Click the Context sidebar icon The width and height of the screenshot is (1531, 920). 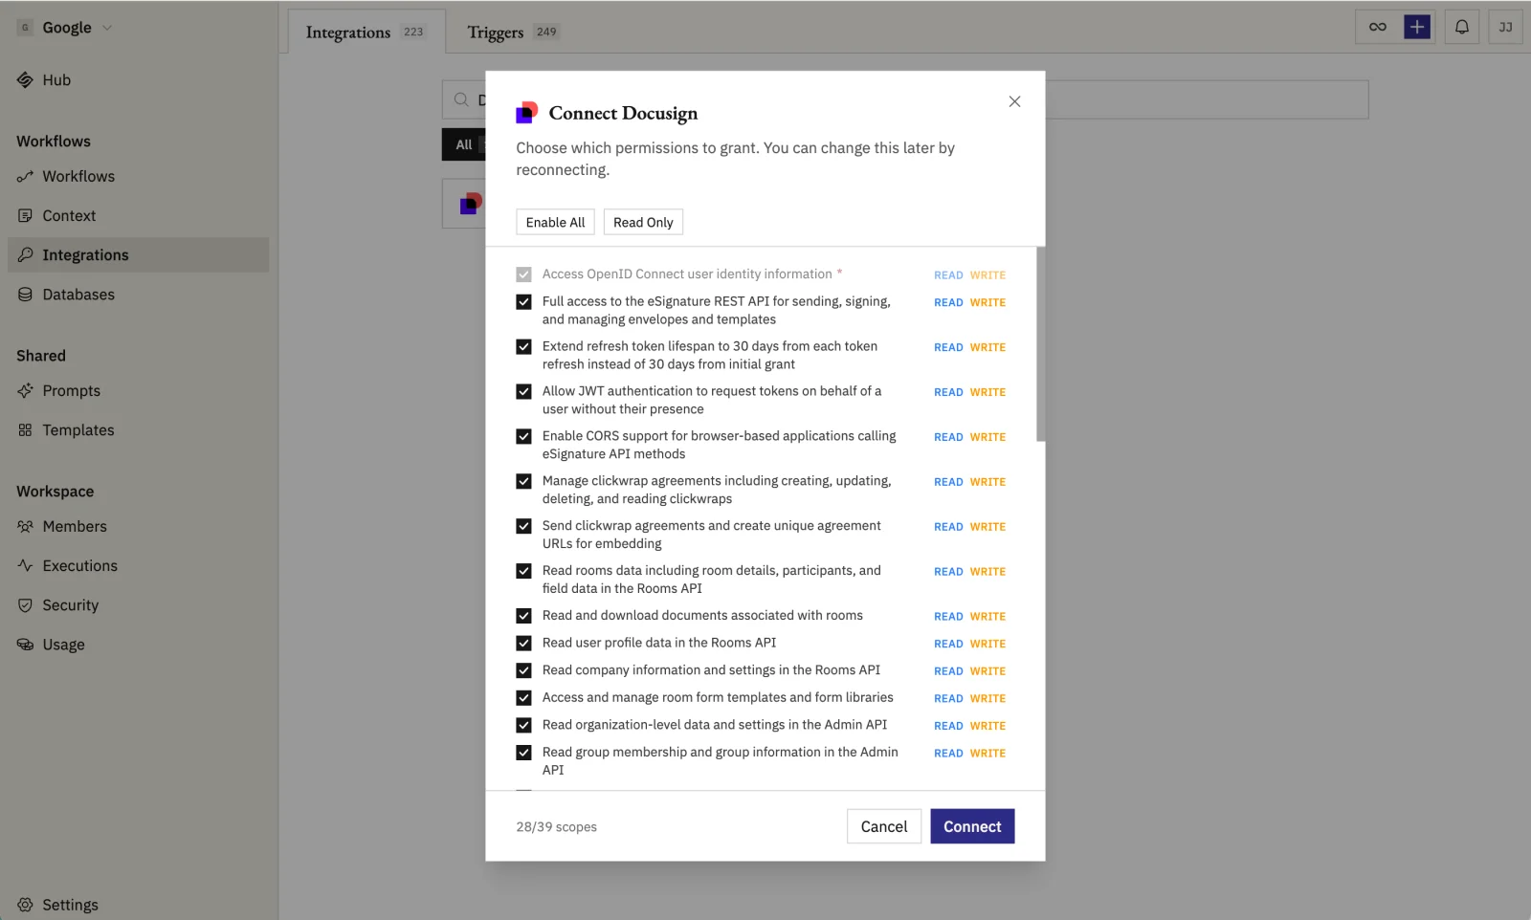pos(25,216)
